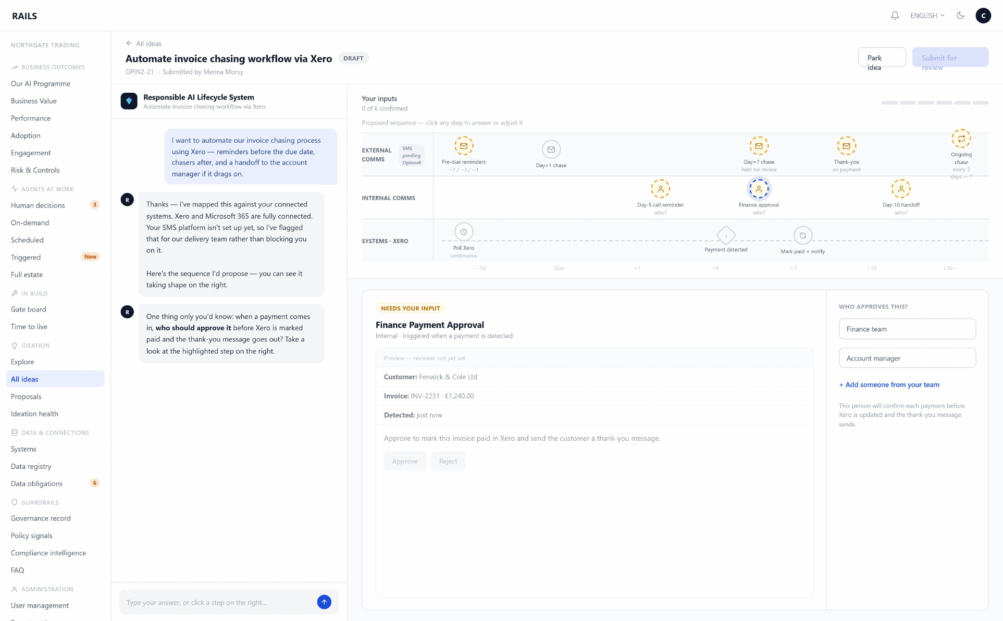Image resolution: width=1003 pixels, height=621 pixels.
Task: Click Submit for review button
Action: [950, 57]
